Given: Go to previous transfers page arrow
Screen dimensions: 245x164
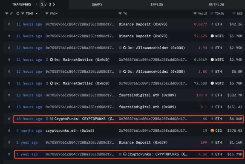Looking at the screenshot, I should tap(37, 4).
